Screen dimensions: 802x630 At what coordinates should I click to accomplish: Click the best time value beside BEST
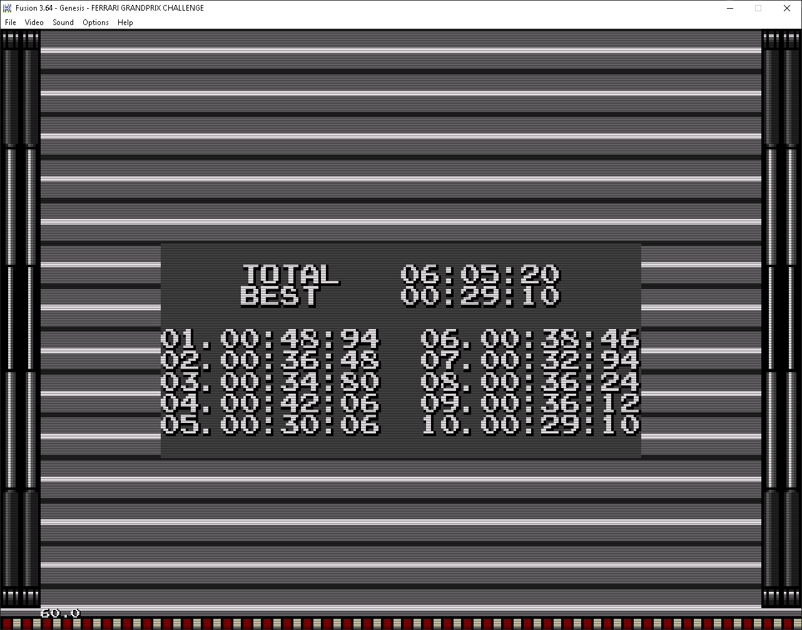pyautogui.click(x=480, y=296)
